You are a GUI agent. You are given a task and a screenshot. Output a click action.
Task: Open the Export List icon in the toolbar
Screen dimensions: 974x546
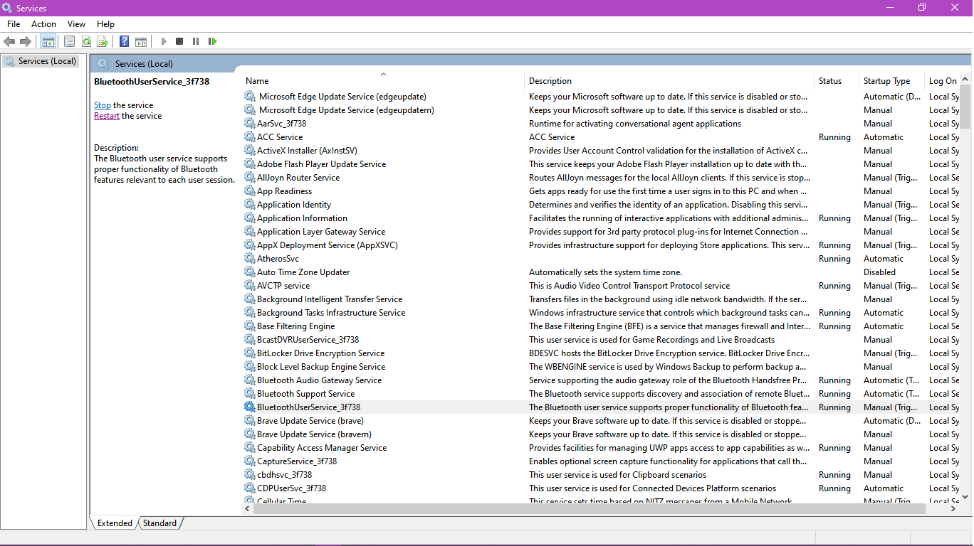[103, 41]
